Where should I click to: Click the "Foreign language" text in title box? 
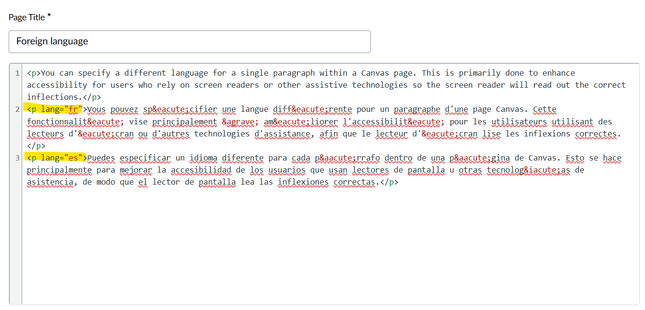pos(51,41)
